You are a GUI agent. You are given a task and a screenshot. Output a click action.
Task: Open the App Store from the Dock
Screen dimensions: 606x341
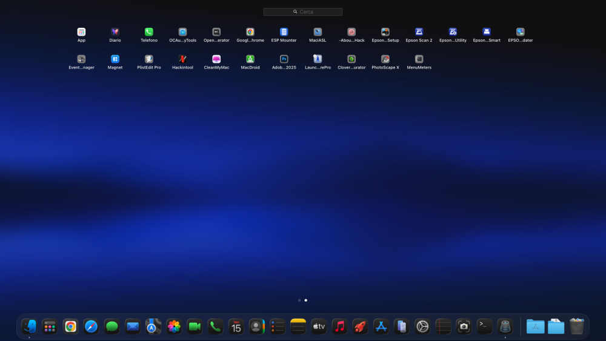pyautogui.click(x=381, y=326)
